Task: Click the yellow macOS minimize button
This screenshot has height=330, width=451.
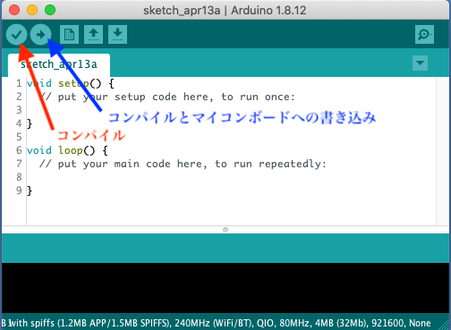Action: 32,10
